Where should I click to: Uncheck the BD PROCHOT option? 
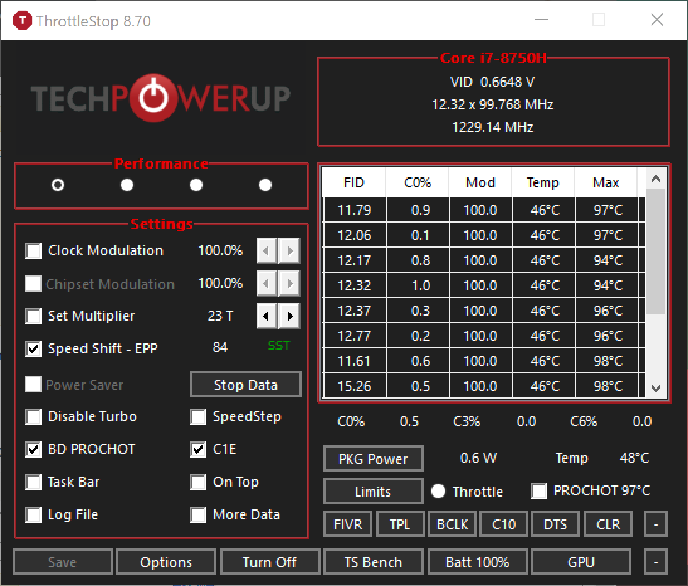[33, 450]
